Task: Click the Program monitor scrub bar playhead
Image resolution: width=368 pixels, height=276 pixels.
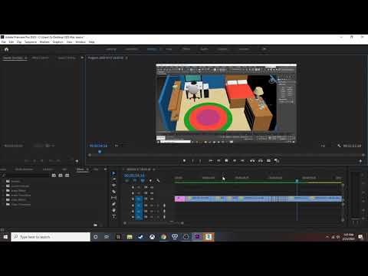Action: [100, 152]
